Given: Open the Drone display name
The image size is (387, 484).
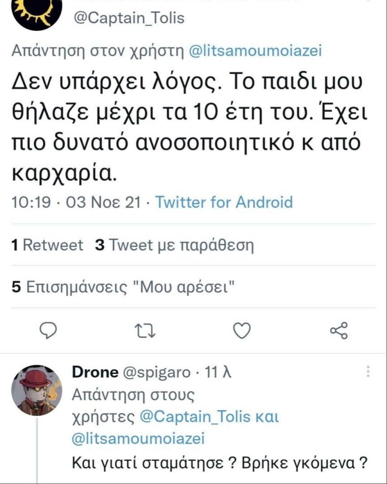Looking at the screenshot, I should click(95, 372).
